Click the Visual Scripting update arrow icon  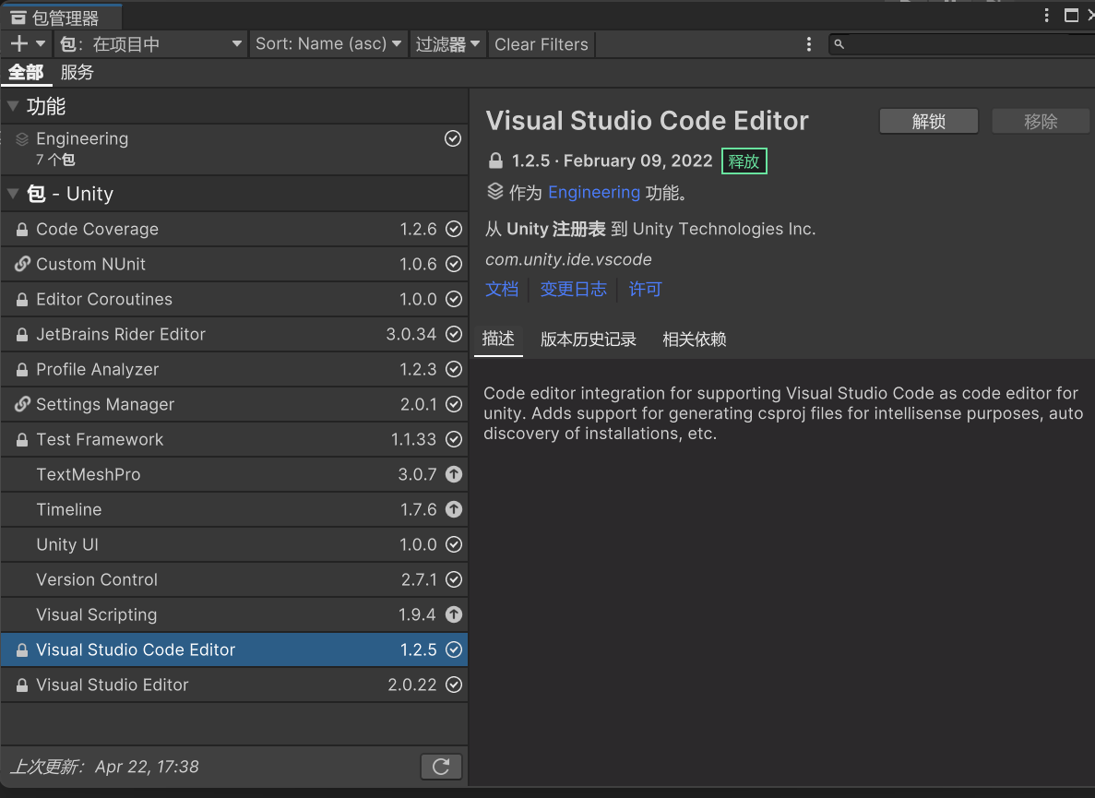pyautogui.click(x=454, y=614)
